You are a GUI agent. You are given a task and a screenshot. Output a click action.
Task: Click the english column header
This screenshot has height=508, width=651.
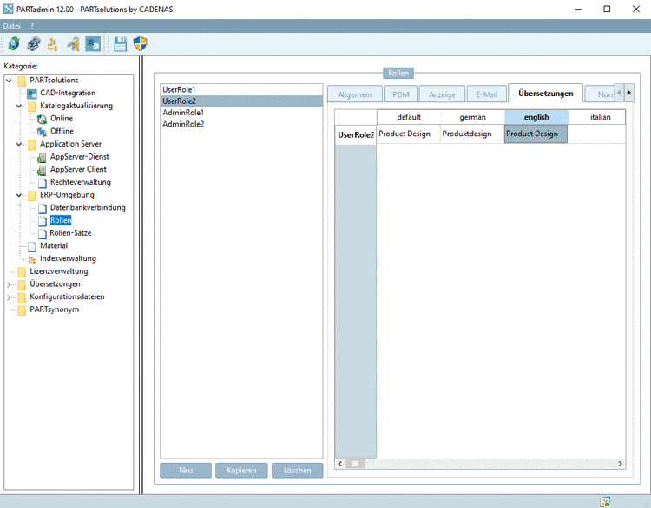point(536,117)
